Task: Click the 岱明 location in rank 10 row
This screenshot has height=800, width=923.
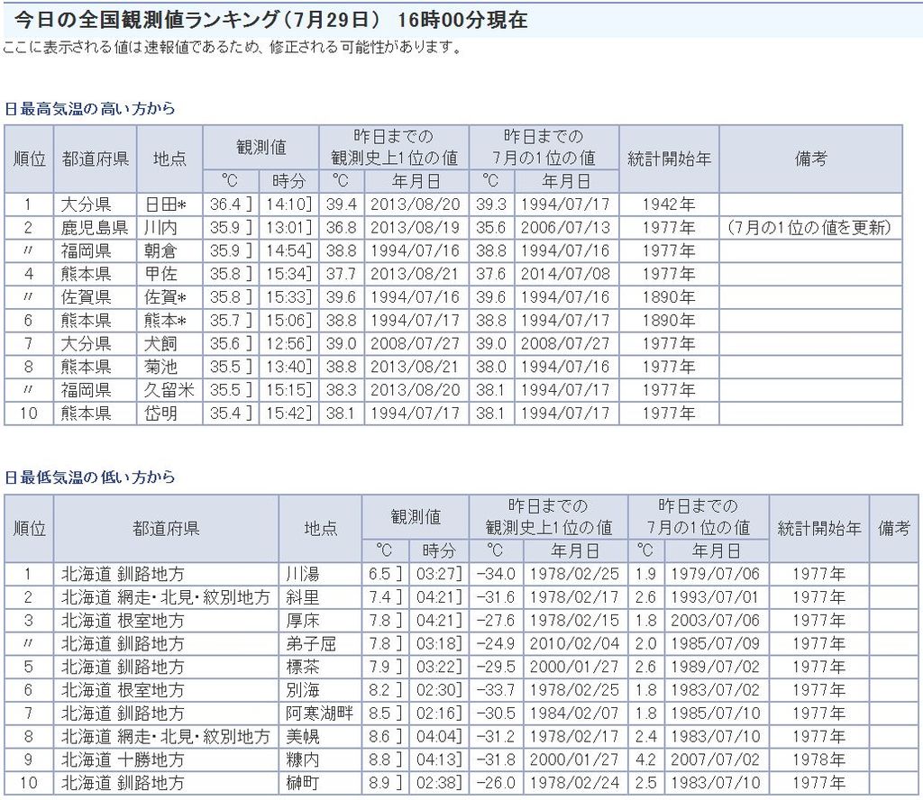Action: tap(159, 414)
